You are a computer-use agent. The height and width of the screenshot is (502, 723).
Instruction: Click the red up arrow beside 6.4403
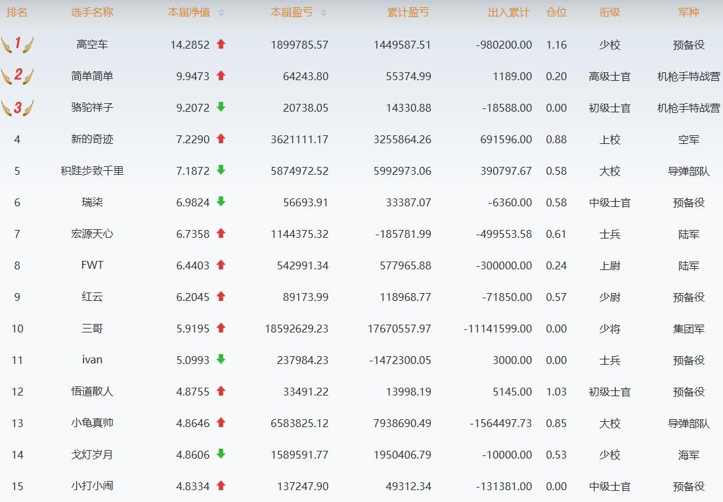pos(221,265)
